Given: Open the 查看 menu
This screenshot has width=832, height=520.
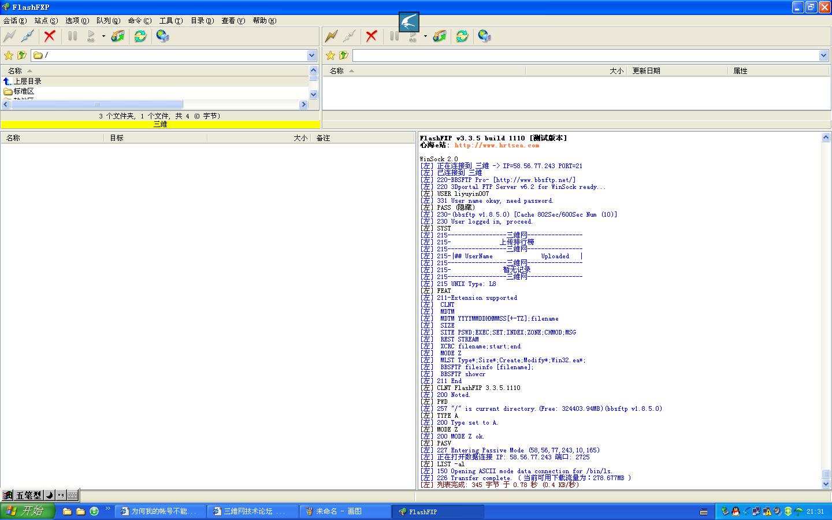Looking at the screenshot, I should tap(233, 21).
